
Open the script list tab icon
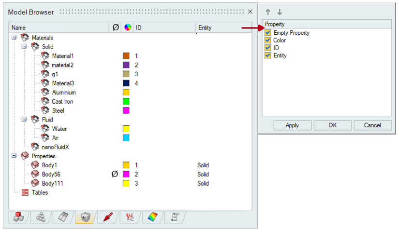(175, 217)
